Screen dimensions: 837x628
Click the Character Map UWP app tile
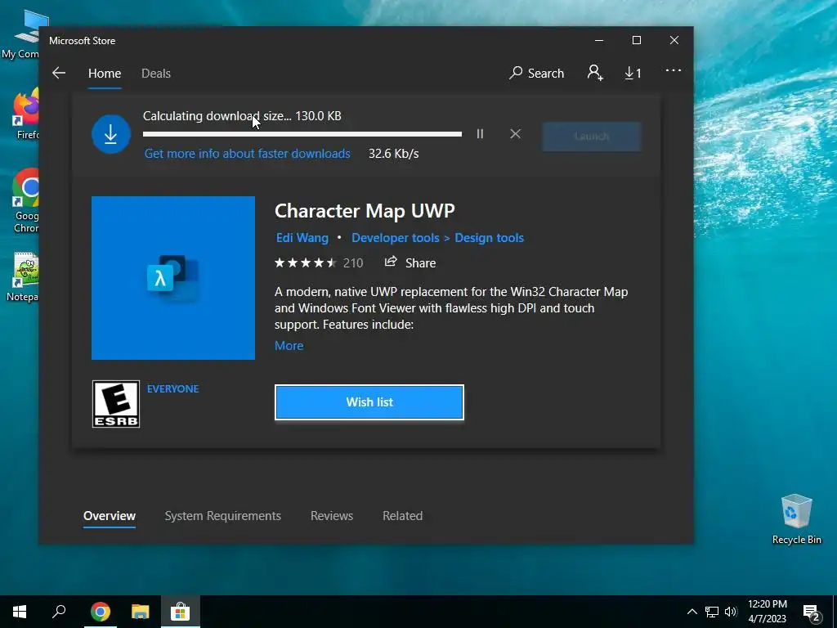173,278
